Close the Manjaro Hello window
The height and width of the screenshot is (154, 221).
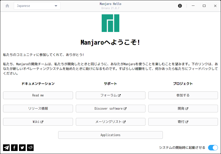[215, 6]
